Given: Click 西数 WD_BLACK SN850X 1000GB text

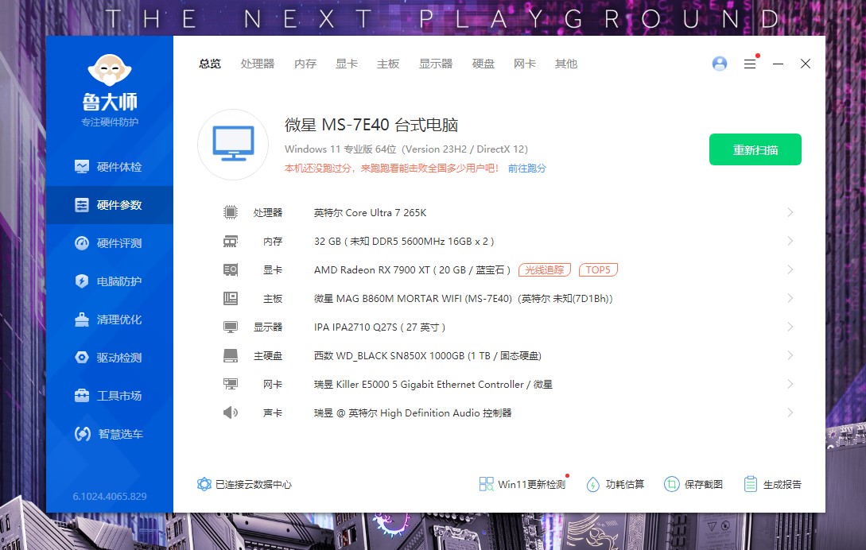Looking at the screenshot, I should (428, 355).
